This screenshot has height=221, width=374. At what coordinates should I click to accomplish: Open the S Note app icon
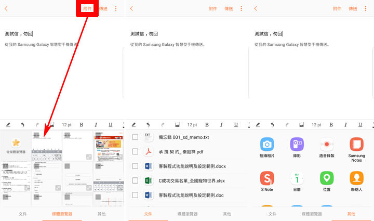pos(267,178)
